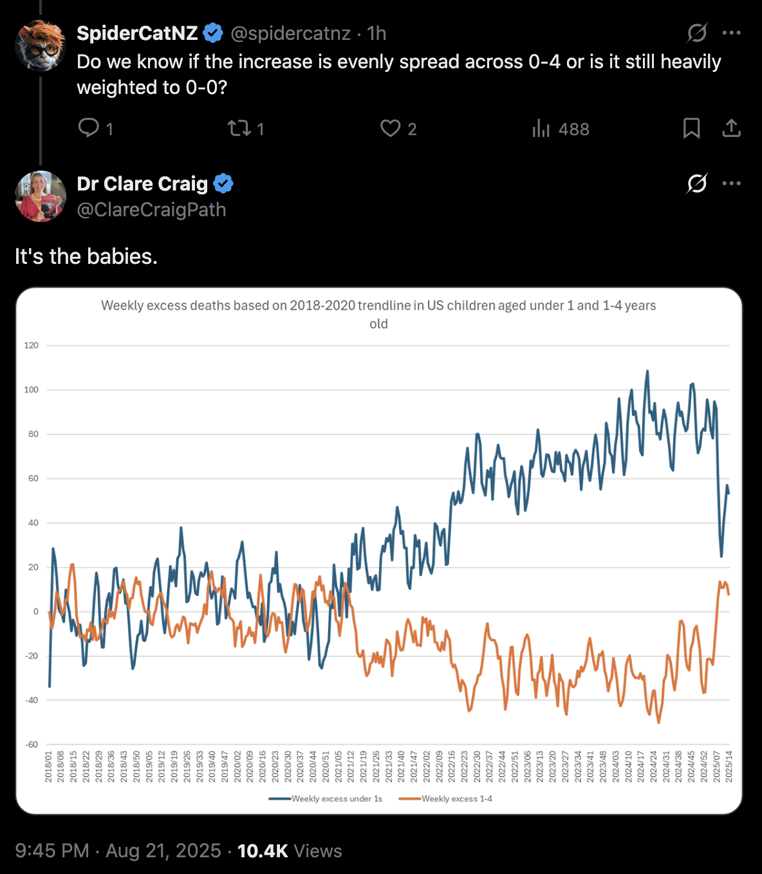The image size is (762, 874).
Task: Click the SpiderCatNZ display name
Action: 137,33
